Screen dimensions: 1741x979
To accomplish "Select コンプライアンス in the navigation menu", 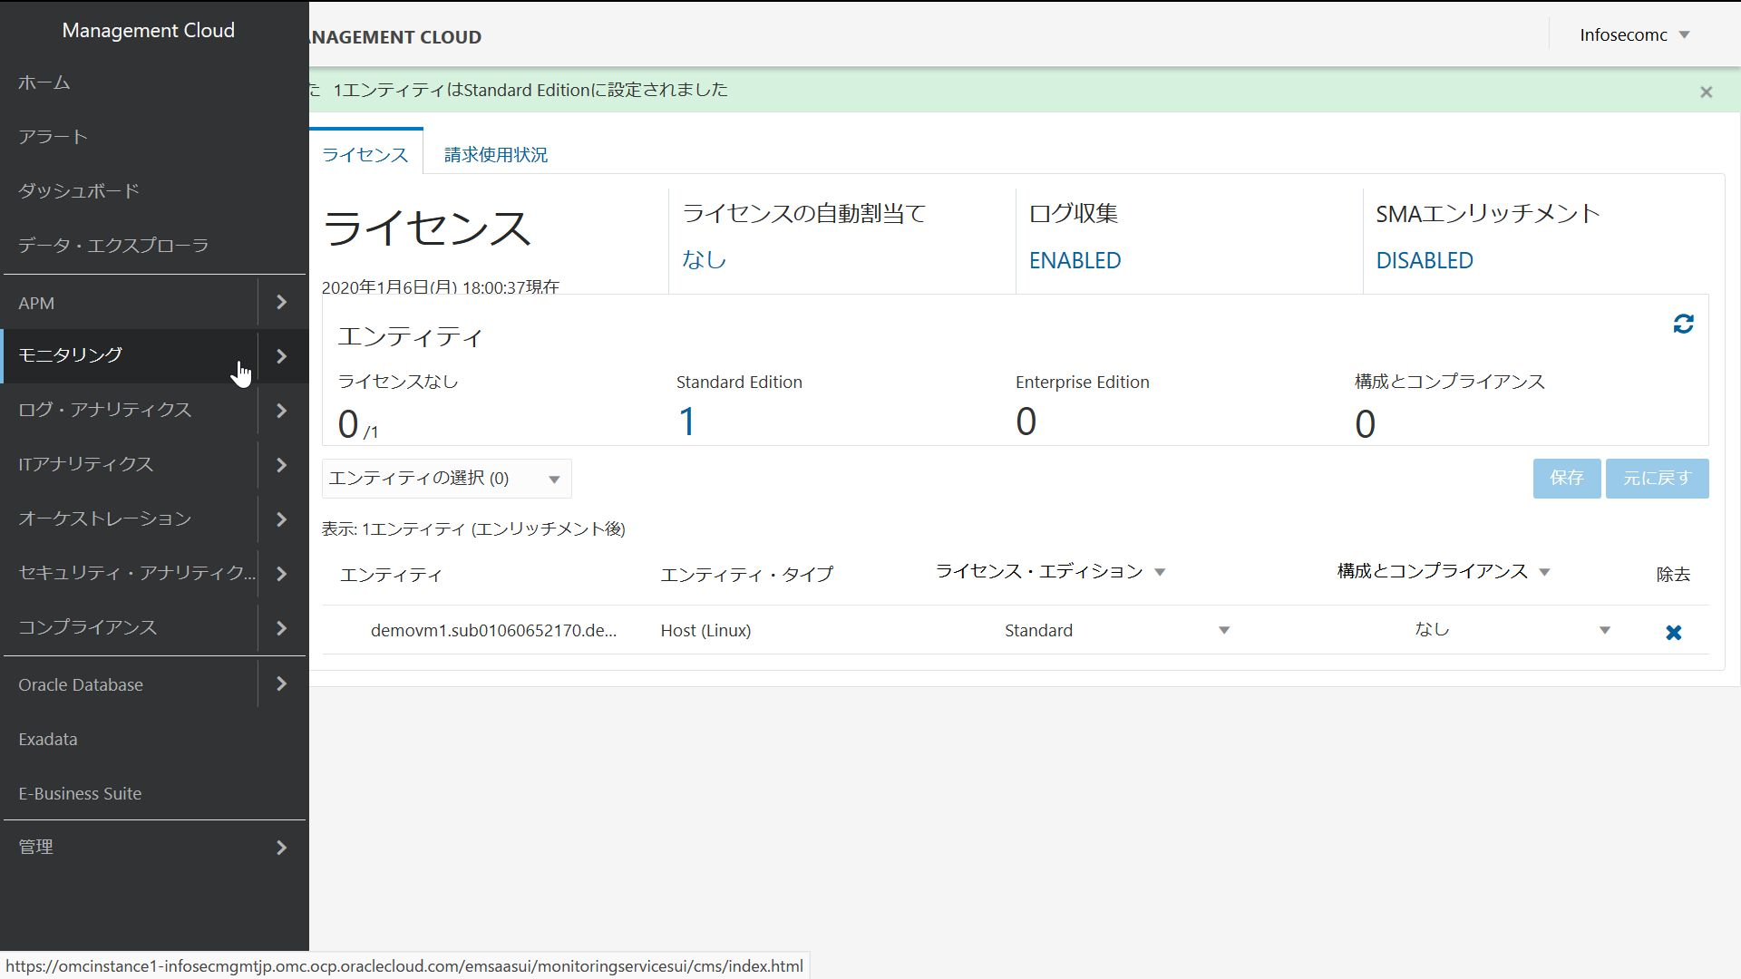I will 88,627.
